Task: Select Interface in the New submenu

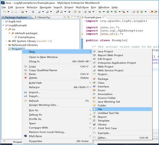Action: click(122, 86)
